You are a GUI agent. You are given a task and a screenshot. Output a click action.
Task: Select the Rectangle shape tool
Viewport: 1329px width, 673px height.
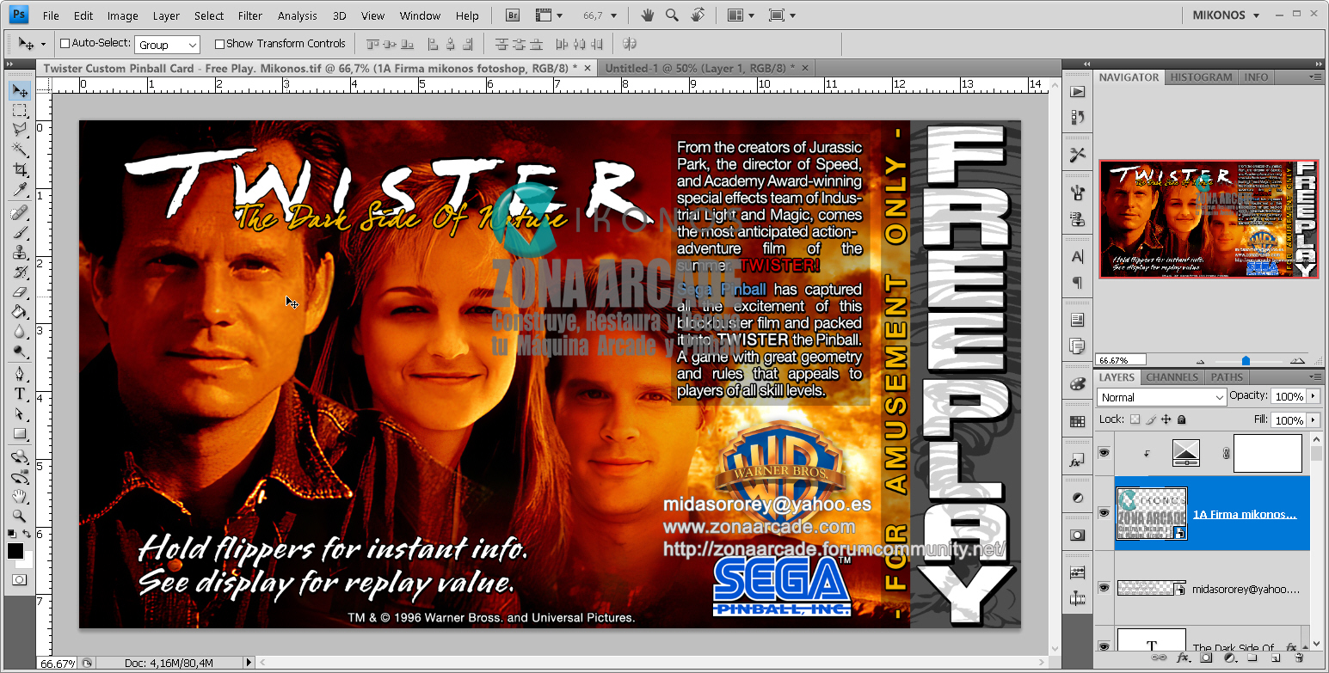(x=20, y=433)
